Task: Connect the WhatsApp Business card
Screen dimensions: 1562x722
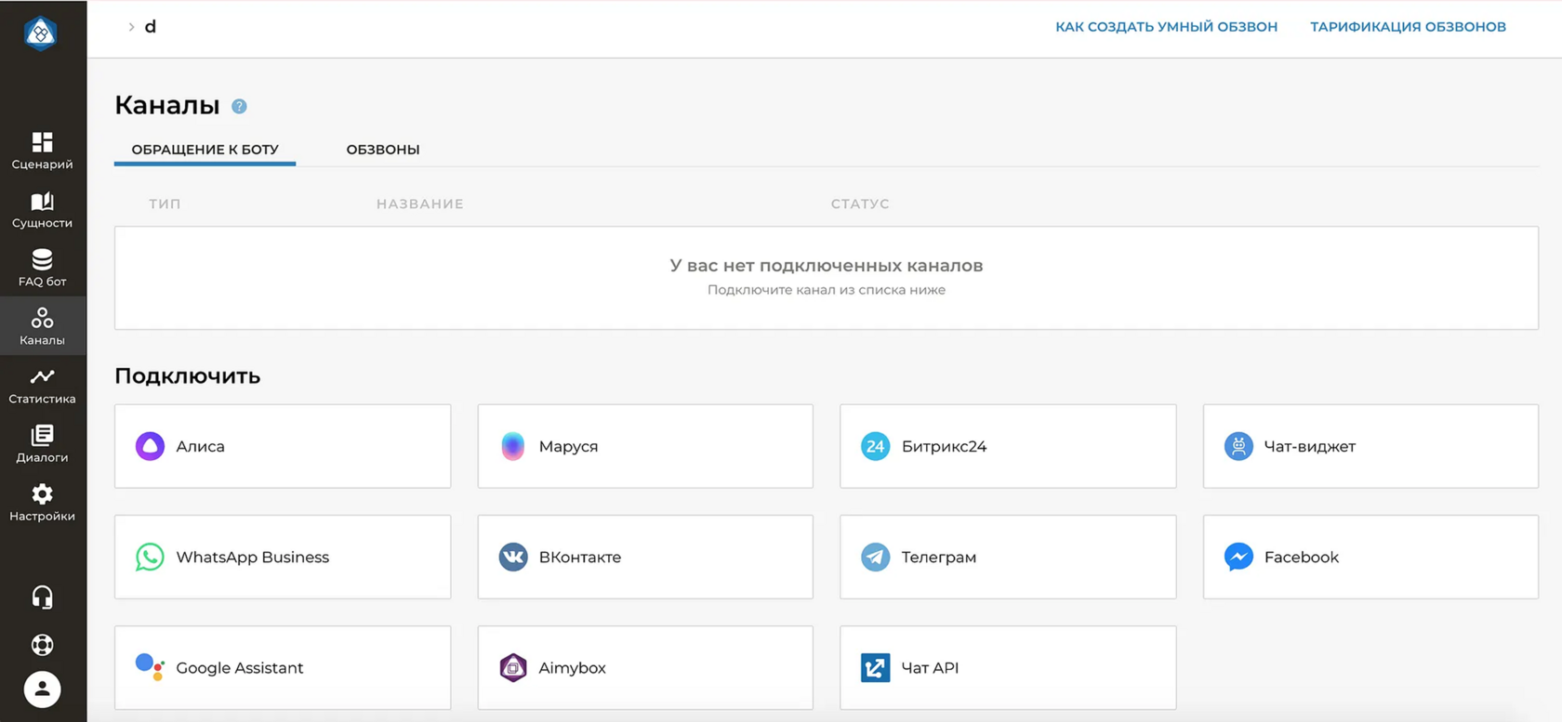Action: point(283,557)
